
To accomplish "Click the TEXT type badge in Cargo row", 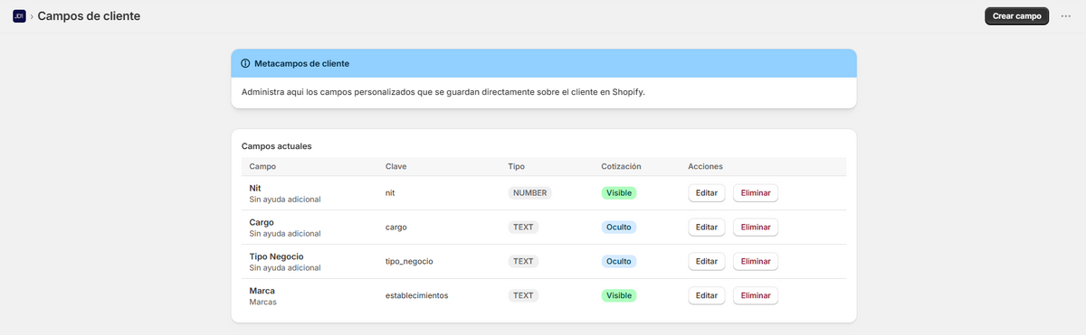I will click(523, 228).
